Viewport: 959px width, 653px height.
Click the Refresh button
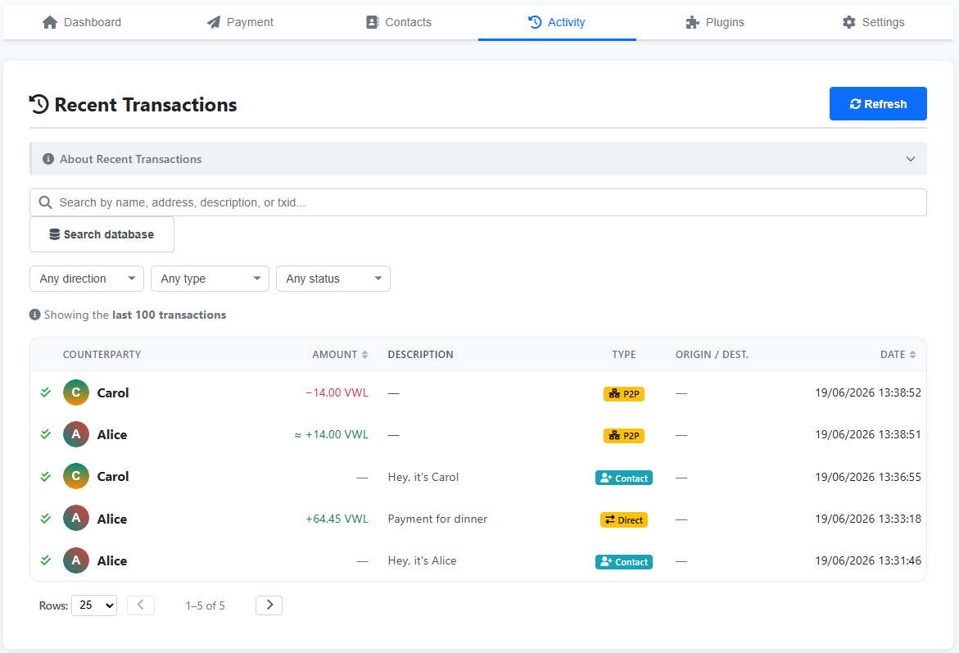point(878,103)
